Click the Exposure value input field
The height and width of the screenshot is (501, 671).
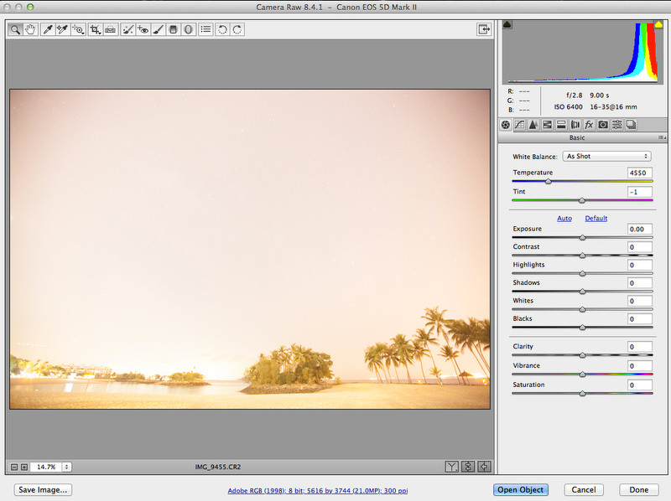click(x=639, y=229)
